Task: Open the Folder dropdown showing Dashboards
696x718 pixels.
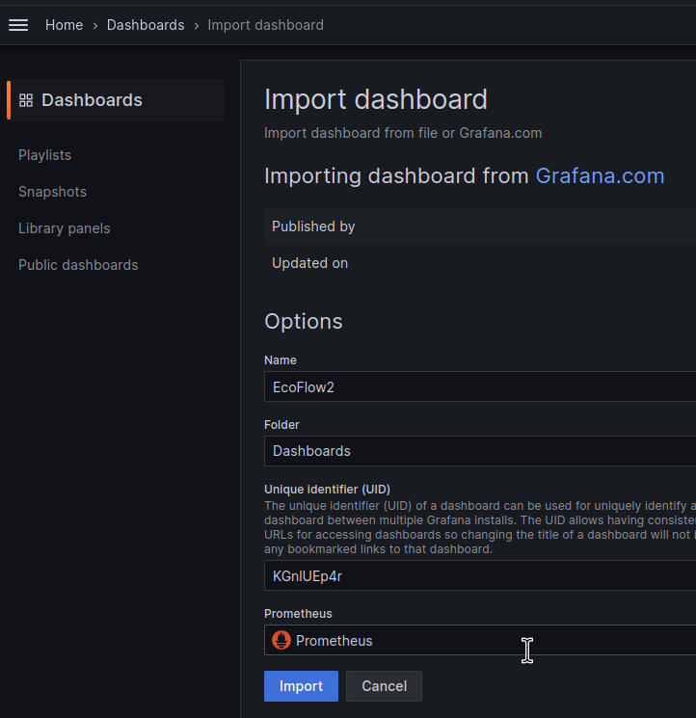Action: click(480, 451)
